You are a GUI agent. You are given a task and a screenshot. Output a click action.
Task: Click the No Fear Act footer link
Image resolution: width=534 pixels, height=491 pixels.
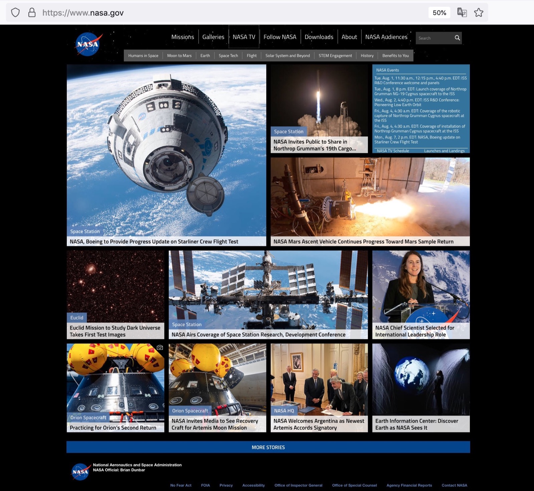(x=181, y=485)
